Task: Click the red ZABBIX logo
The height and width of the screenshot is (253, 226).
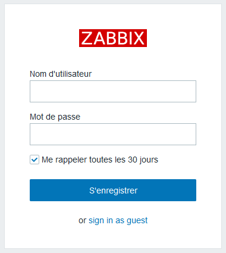Action: click(113, 38)
